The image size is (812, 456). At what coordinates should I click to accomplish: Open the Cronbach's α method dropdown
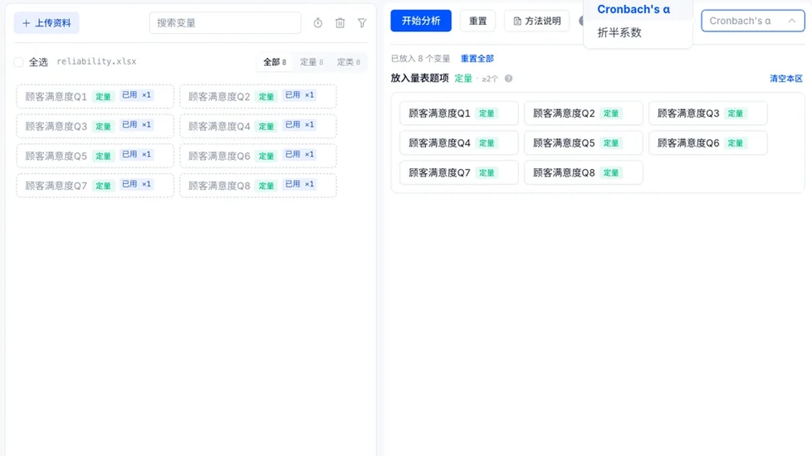coord(752,21)
